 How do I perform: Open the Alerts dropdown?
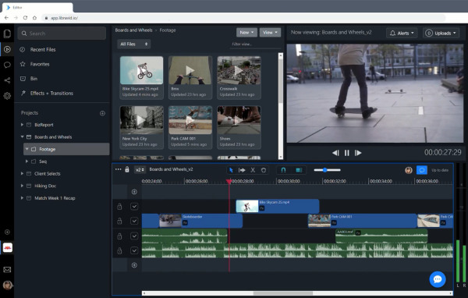click(x=402, y=33)
